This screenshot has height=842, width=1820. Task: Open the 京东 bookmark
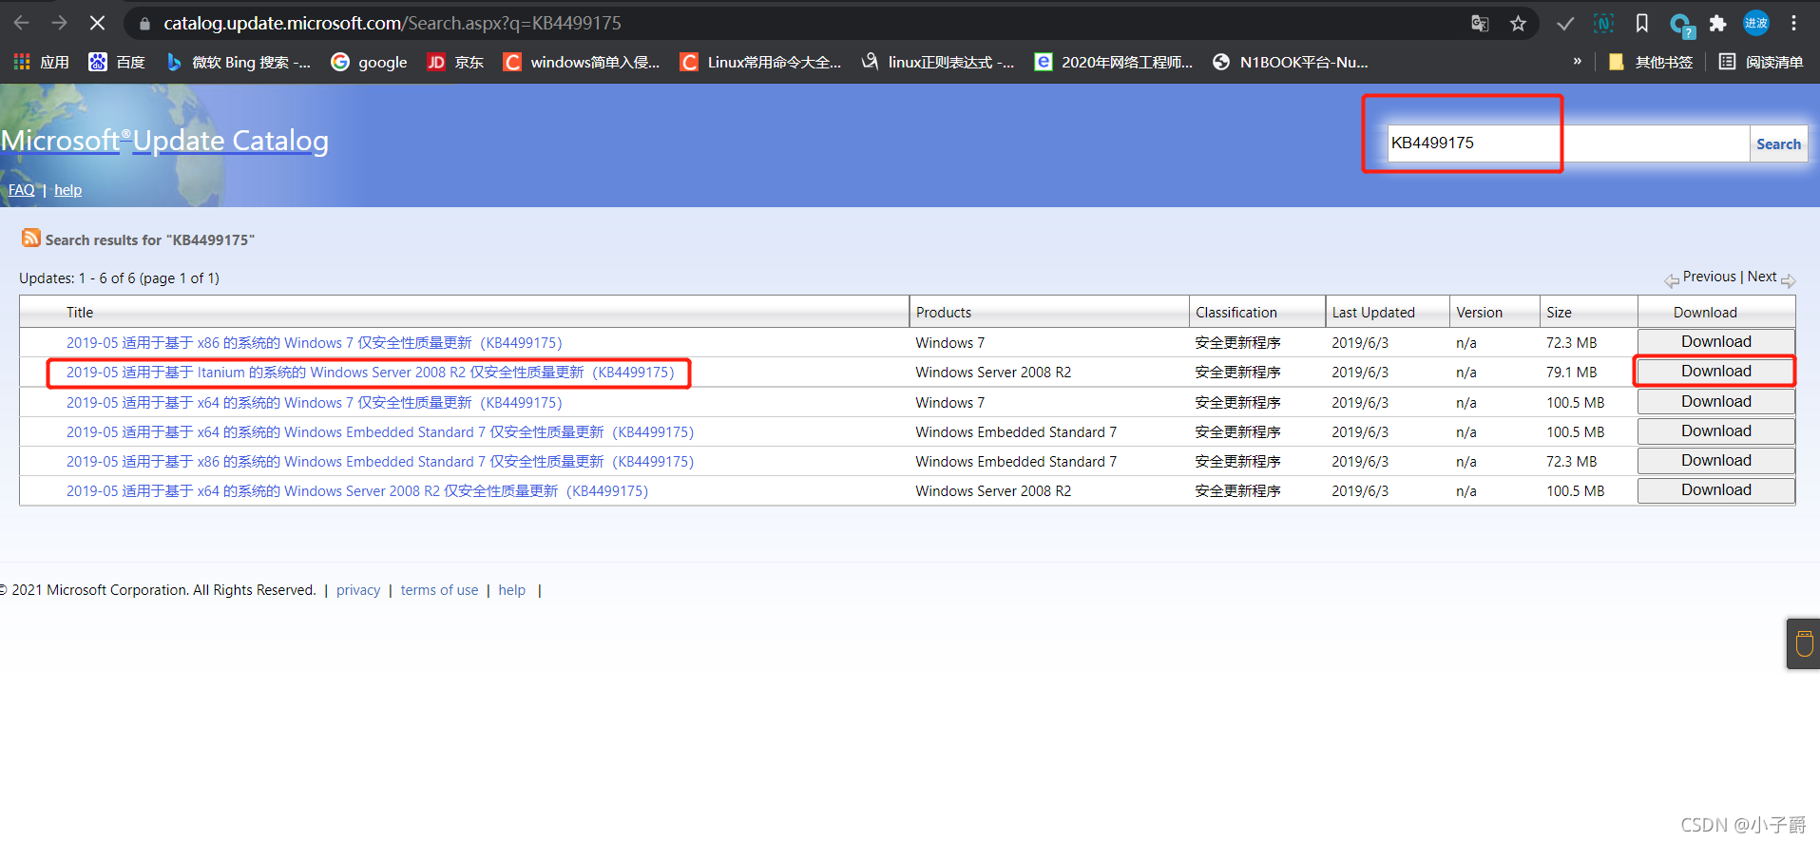(x=455, y=62)
